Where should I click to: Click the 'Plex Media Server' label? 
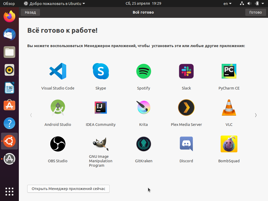pyautogui.click(x=186, y=125)
